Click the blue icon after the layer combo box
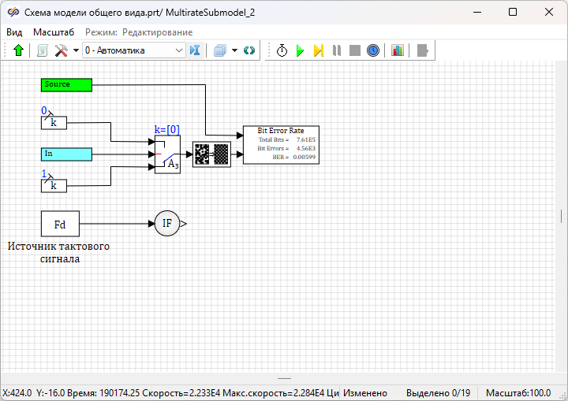This screenshot has width=568, height=401. pos(196,50)
